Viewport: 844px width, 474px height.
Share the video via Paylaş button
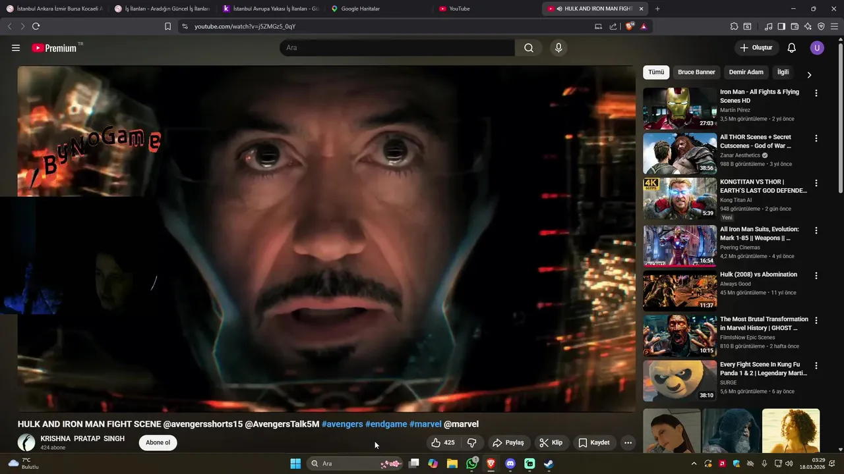(508, 443)
